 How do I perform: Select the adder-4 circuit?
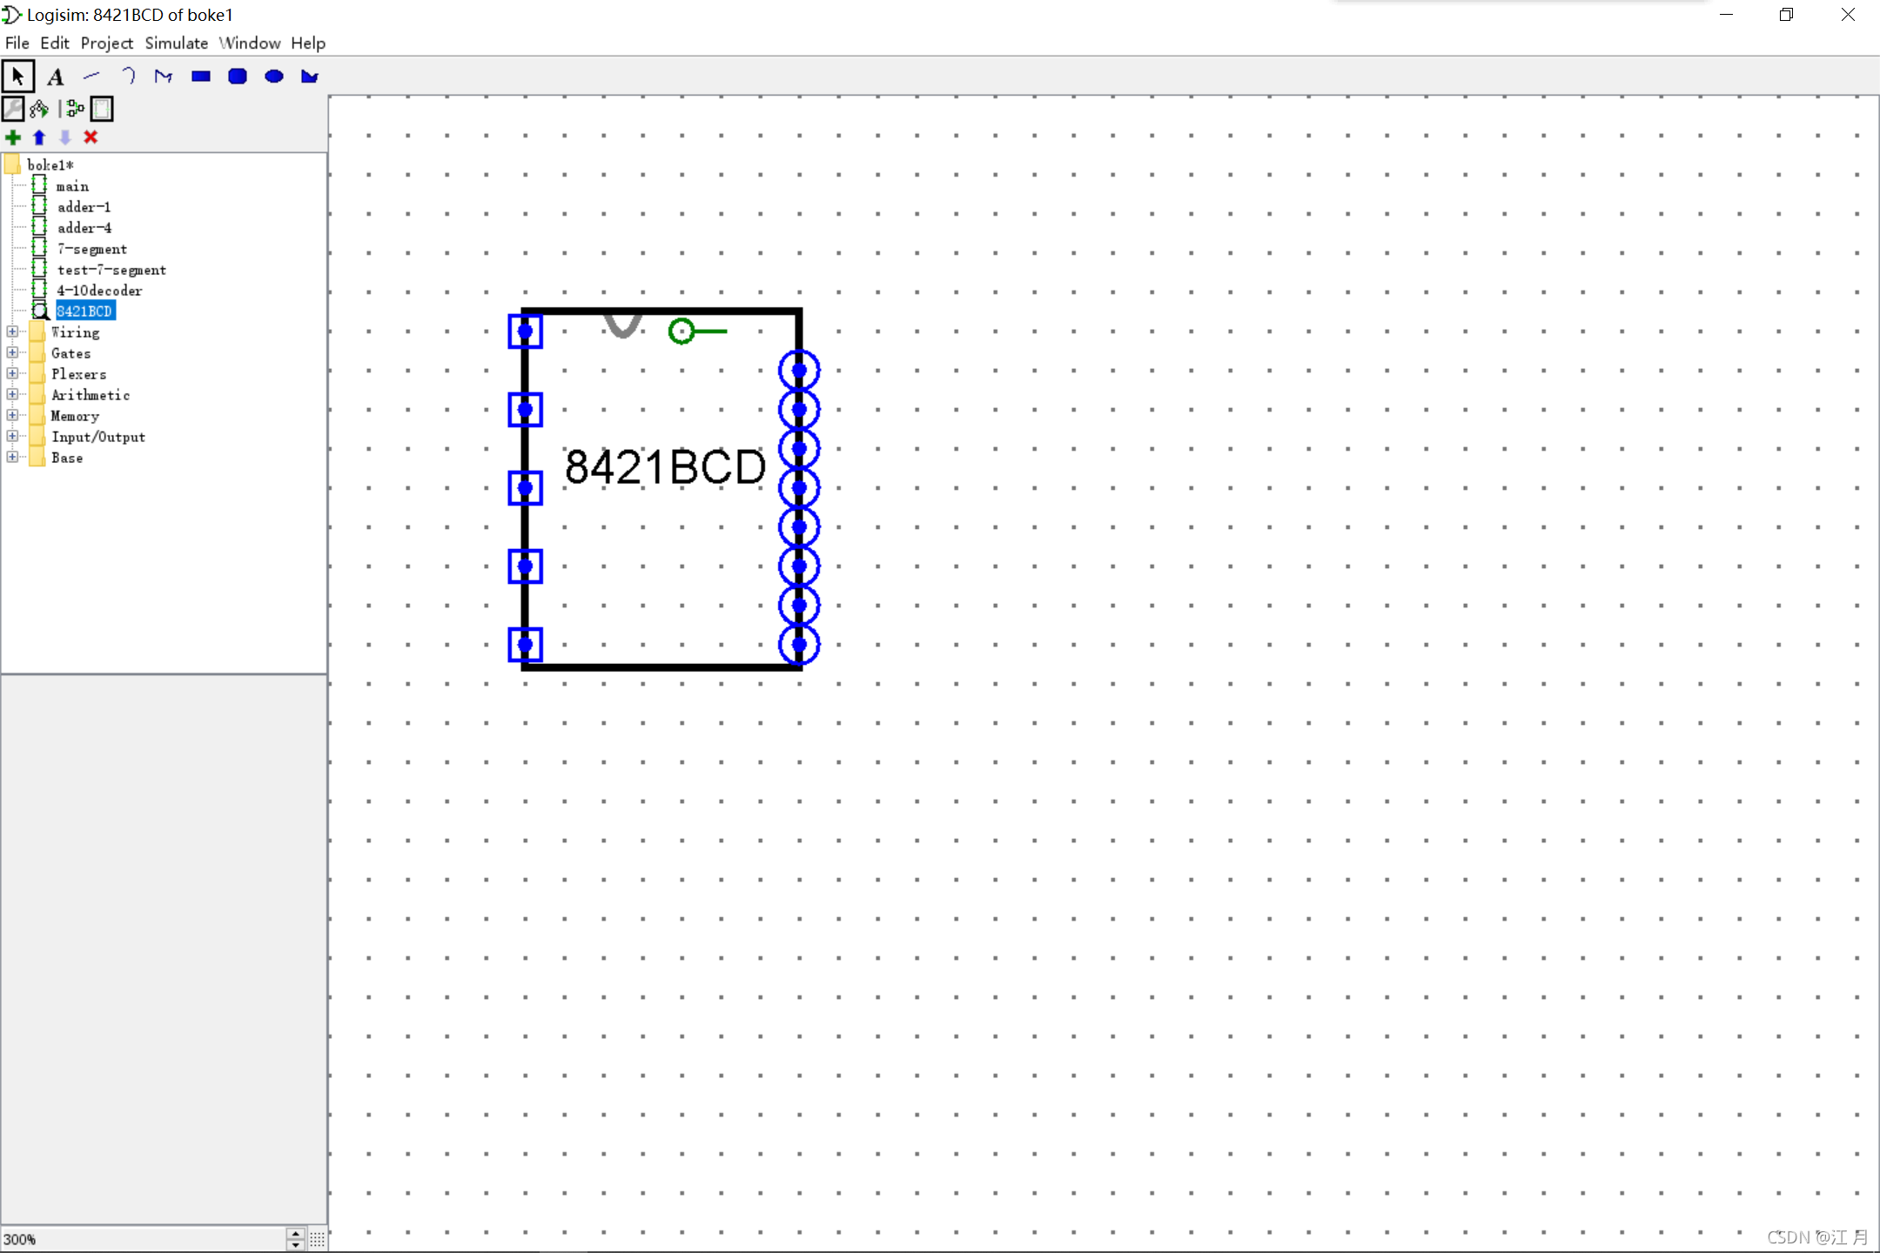84,228
